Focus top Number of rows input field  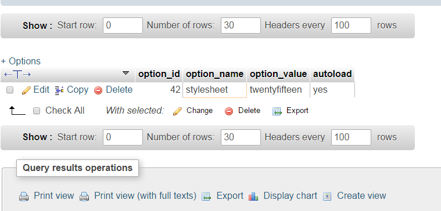[x=241, y=26]
